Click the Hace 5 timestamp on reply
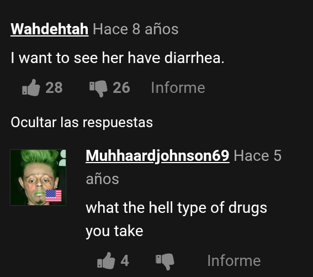This screenshot has height=277, width=313. click(x=257, y=155)
